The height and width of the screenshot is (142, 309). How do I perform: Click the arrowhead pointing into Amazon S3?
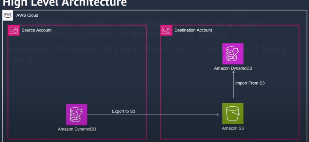pyautogui.click(x=218, y=115)
